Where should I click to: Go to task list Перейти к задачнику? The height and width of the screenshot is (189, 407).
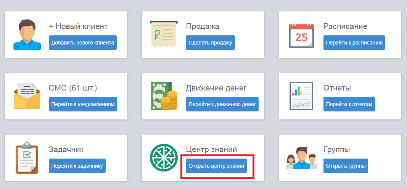coord(77,166)
